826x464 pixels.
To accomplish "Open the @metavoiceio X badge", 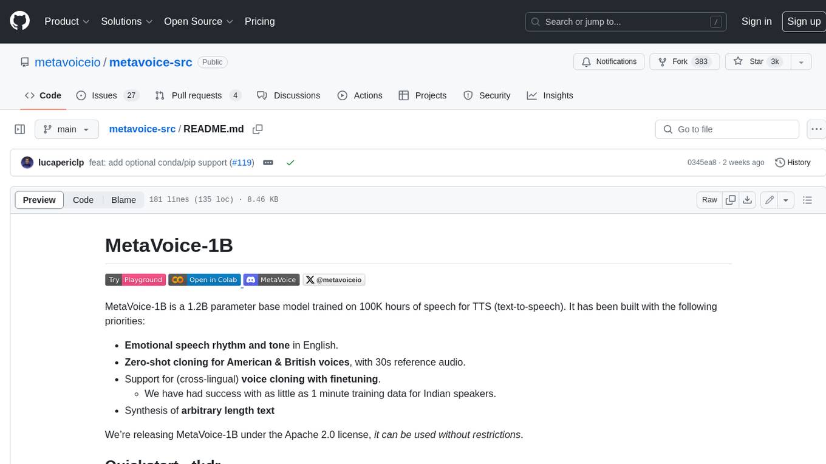I will point(334,280).
